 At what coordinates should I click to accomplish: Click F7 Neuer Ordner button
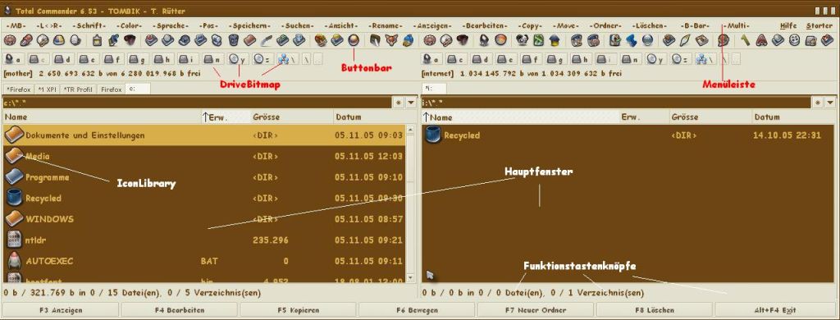(x=536, y=310)
